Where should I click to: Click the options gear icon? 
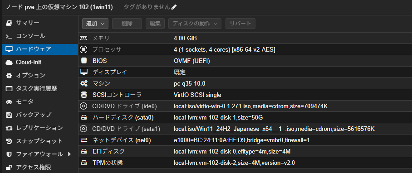[9, 76]
